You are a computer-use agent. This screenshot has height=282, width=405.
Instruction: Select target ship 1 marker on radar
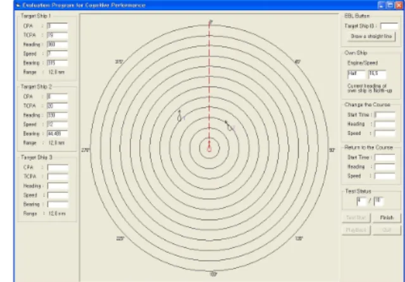pos(180,116)
